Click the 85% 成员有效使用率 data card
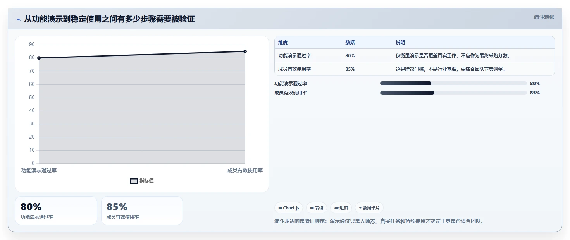 click(142, 211)
